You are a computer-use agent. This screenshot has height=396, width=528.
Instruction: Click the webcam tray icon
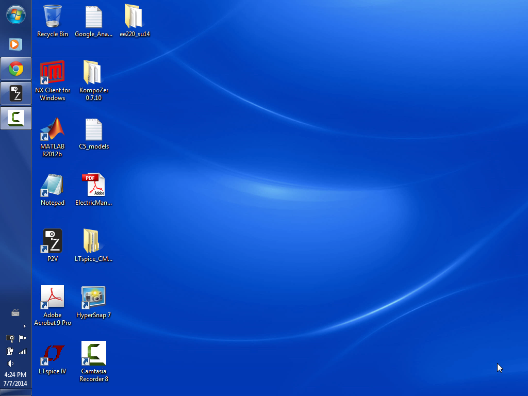coord(10,338)
